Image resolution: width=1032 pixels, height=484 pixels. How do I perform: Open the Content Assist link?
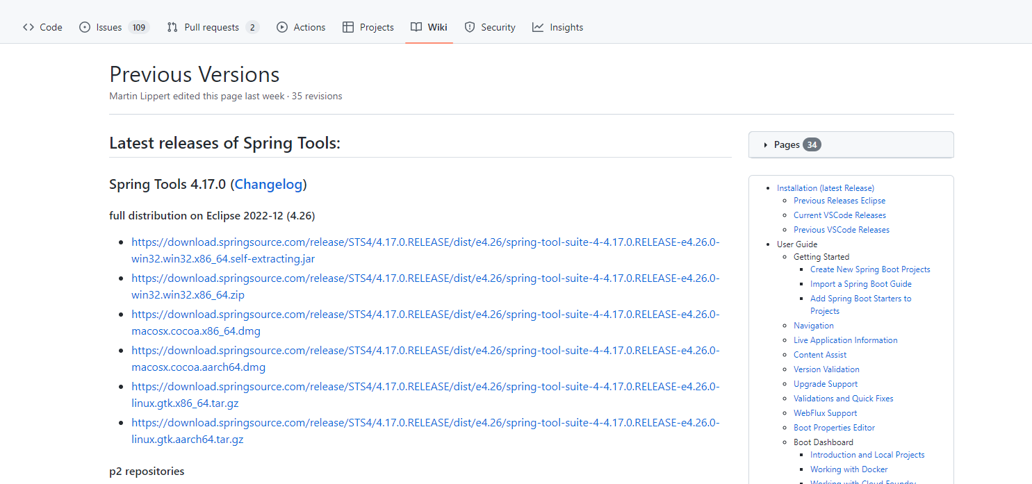point(820,355)
